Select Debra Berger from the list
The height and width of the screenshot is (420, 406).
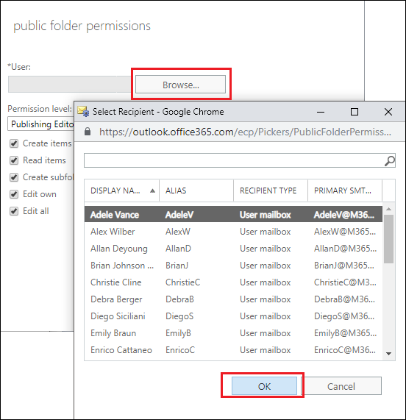point(233,299)
